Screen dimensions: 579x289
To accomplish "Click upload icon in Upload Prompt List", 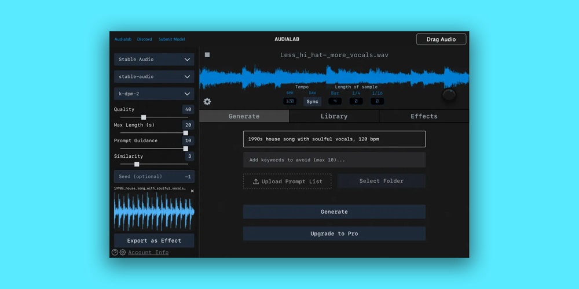I will point(256,181).
